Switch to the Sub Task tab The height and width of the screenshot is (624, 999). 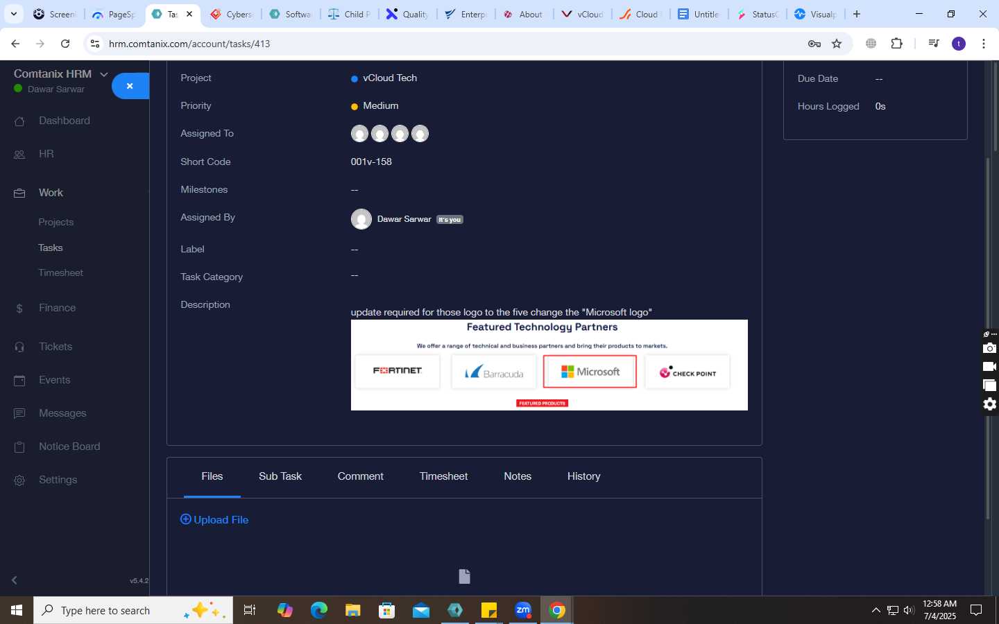[280, 476]
